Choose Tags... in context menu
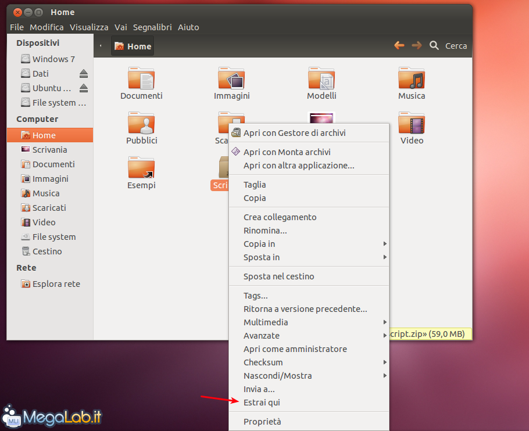The height and width of the screenshot is (431, 529). point(309,296)
